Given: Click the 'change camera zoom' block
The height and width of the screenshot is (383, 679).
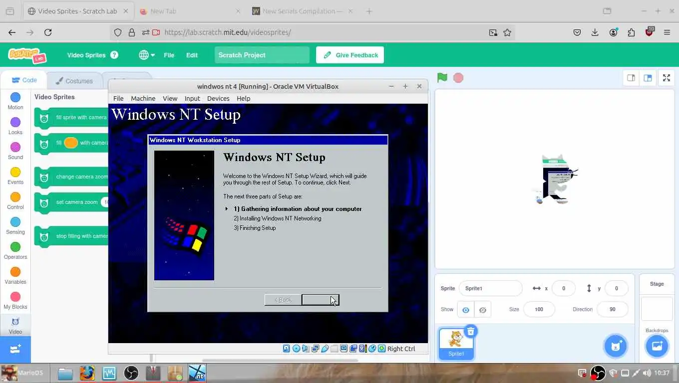Looking at the screenshot, I should pyautogui.click(x=71, y=177).
